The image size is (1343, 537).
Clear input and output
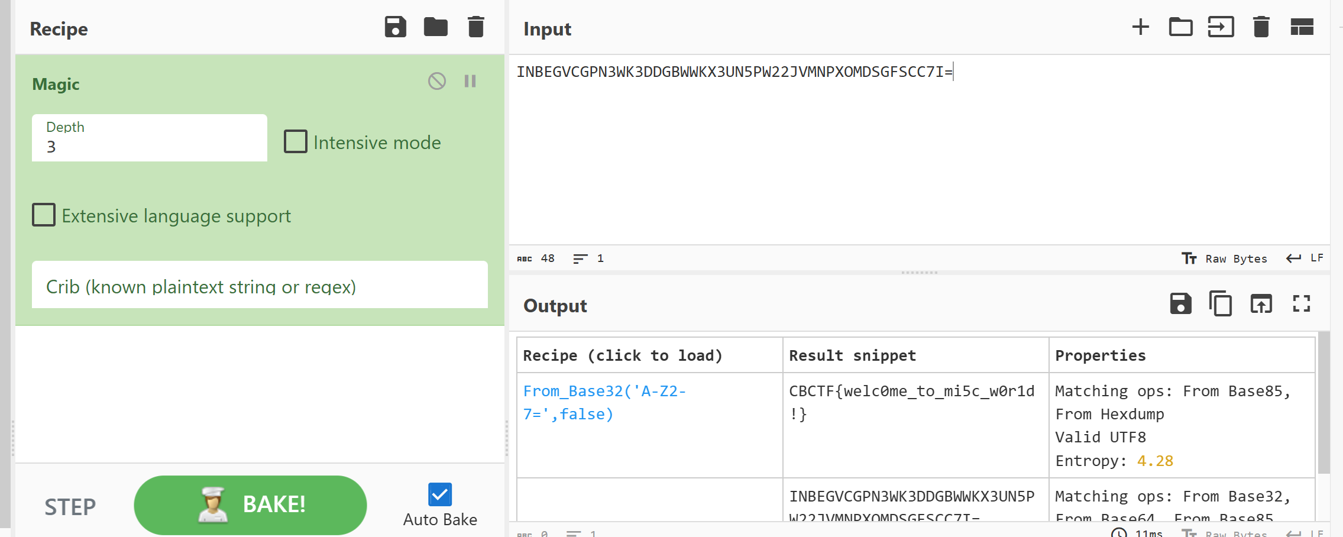point(1261,27)
